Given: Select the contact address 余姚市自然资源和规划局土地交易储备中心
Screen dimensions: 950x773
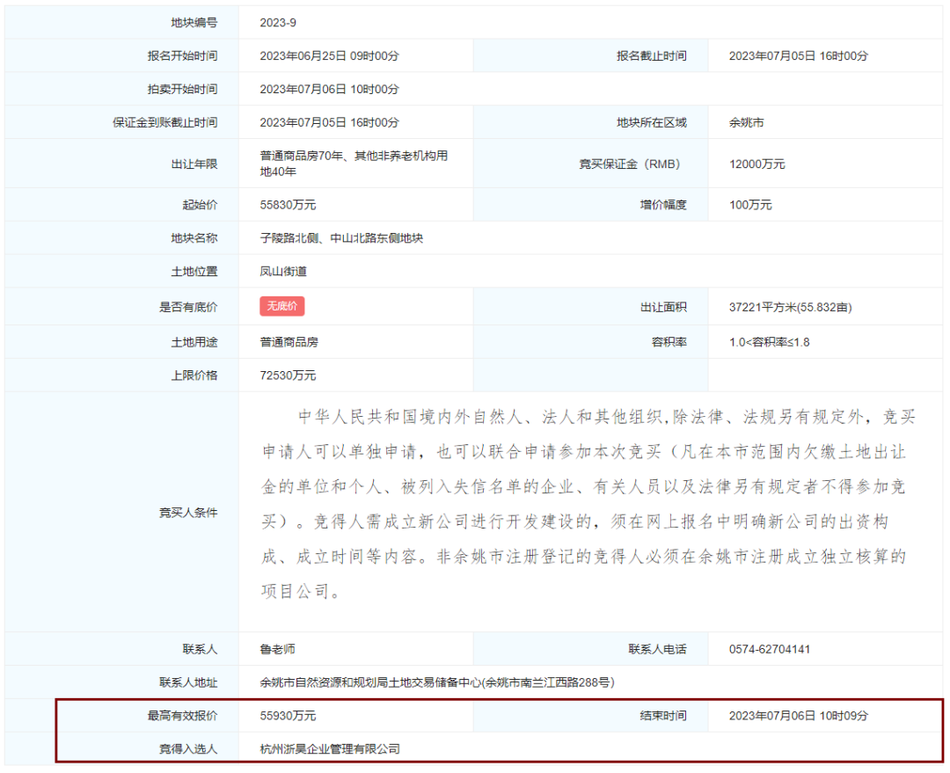Looking at the screenshot, I should (371, 682).
